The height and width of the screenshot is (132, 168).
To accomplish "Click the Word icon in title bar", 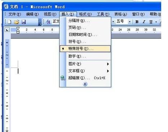I will (6, 7).
